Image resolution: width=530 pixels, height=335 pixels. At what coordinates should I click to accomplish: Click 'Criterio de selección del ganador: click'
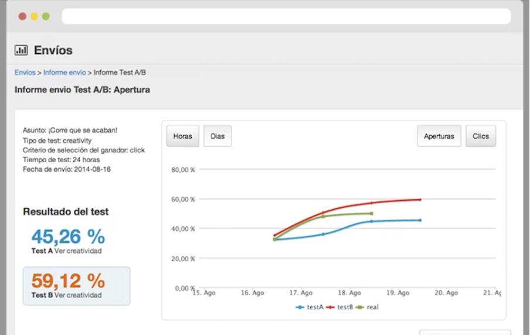pos(84,151)
